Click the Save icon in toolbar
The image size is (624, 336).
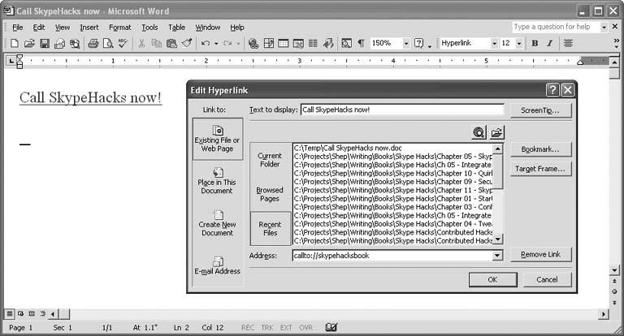coord(45,43)
